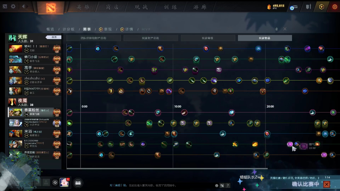Open the pink avatar profile icon

[64, 183]
